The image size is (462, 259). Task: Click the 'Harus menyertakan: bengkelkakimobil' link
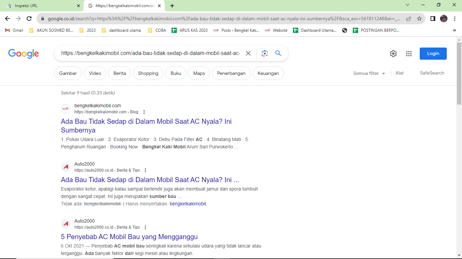pyautogui.click(x=188, y=204)
